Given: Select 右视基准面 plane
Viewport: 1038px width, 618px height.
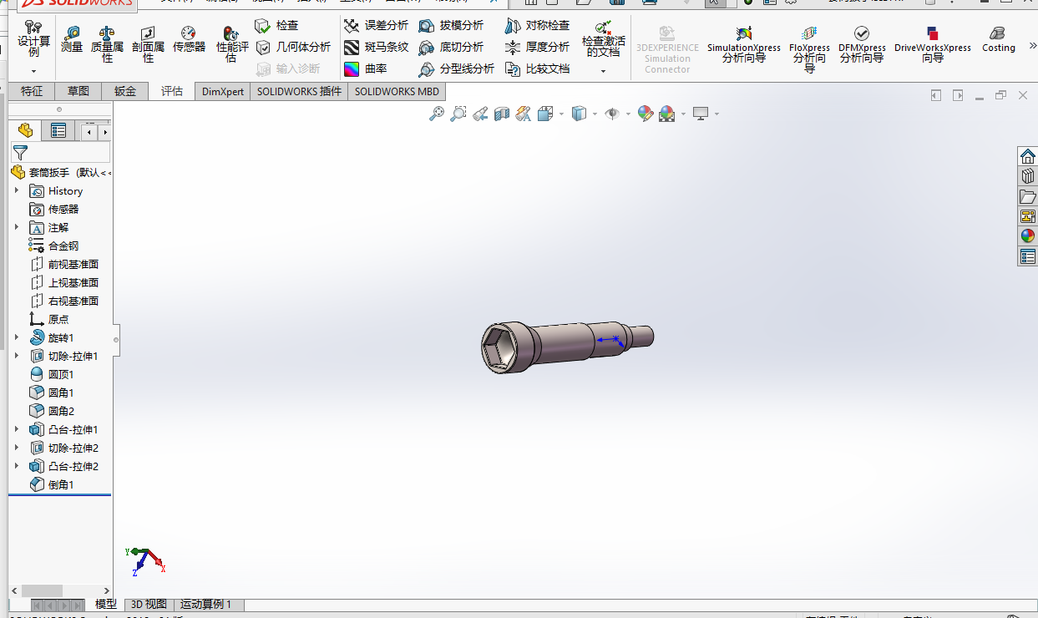Looking at the screenshot, I should (x=64, y=301).
